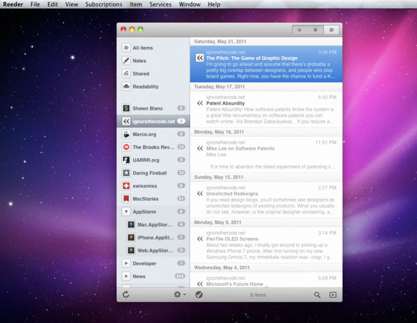Open the Subscriptions menu
417x323 pixels.
coord(103,5)
